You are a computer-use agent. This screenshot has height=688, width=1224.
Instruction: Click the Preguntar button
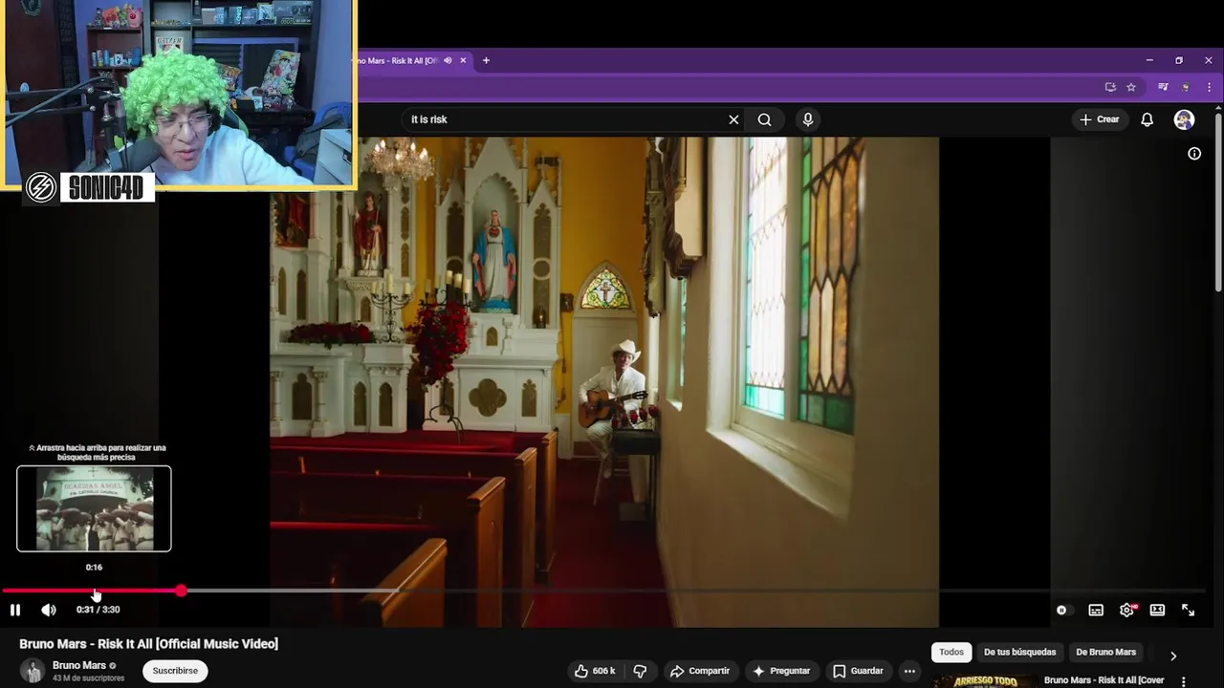[x=781, y=671]
